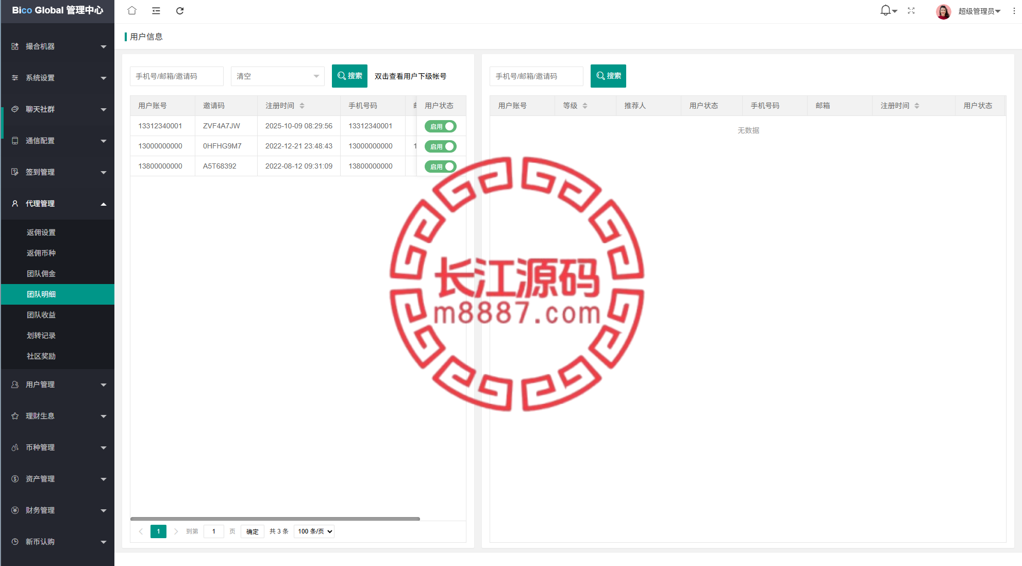Click the left panel 搜索 button
This screenshot has height=566, width=1022.
coord(349,76)
